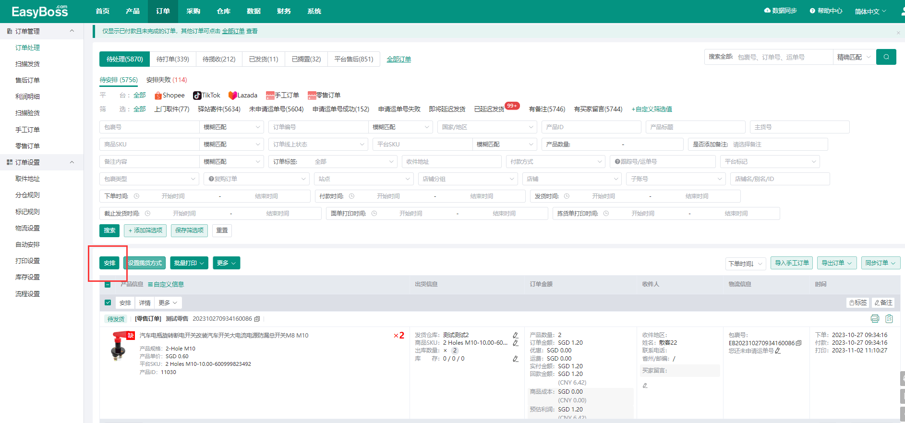Expand the 简体中文 language selector

(870, 12)
